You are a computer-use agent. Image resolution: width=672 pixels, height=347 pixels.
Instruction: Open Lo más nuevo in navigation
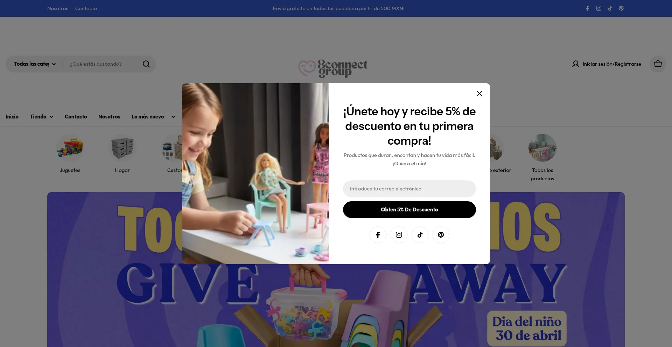tap(148, 117)
